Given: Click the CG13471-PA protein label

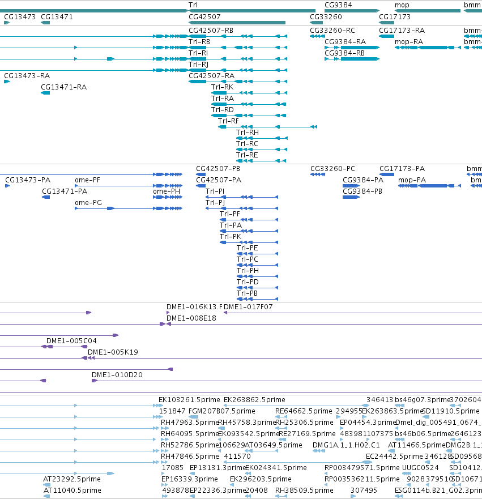Looking at the screenshot, I should pos(65,191).
